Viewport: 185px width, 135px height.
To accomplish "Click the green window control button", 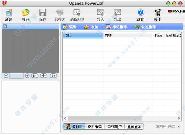I will 168,3.
